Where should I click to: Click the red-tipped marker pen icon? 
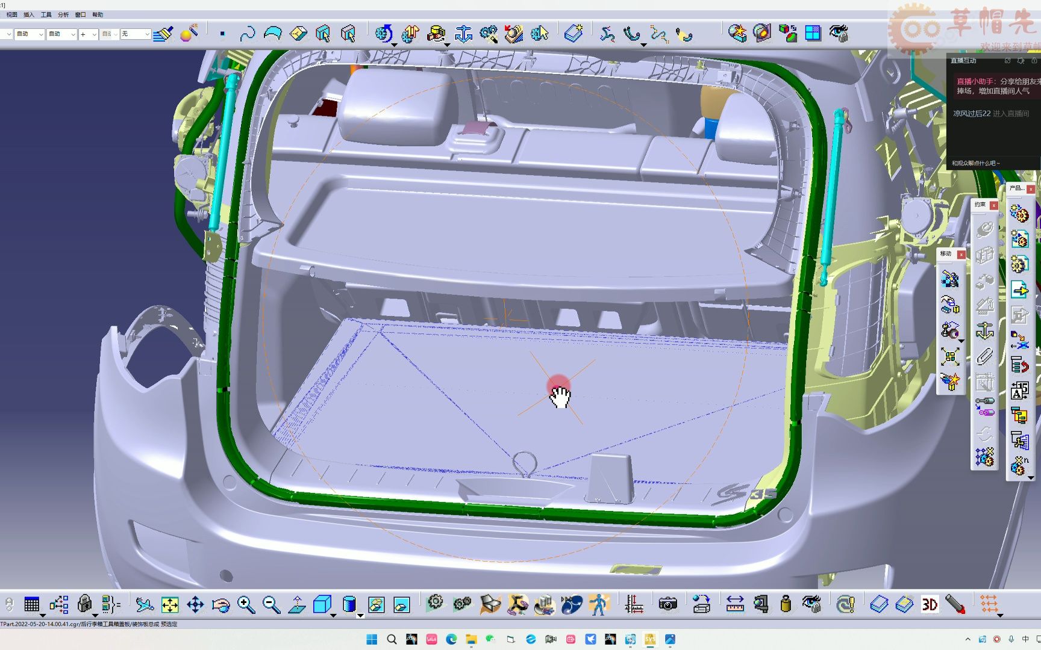(955, 604)
